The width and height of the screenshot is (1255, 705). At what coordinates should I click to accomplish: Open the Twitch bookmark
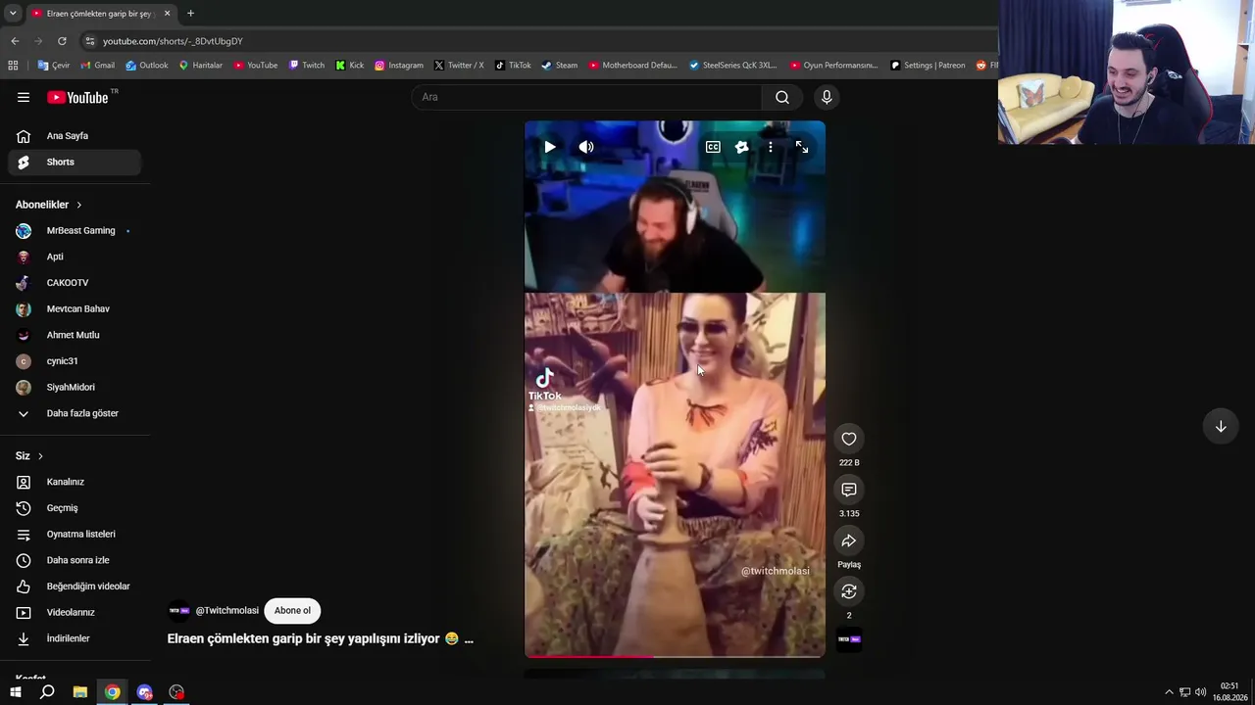coord(307,66)
